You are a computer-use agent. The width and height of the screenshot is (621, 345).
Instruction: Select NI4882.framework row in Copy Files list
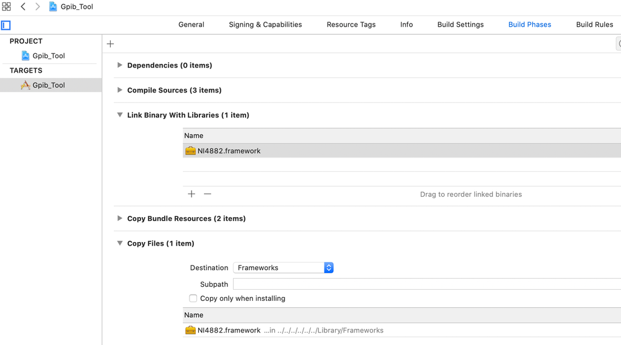pos(402,330)
